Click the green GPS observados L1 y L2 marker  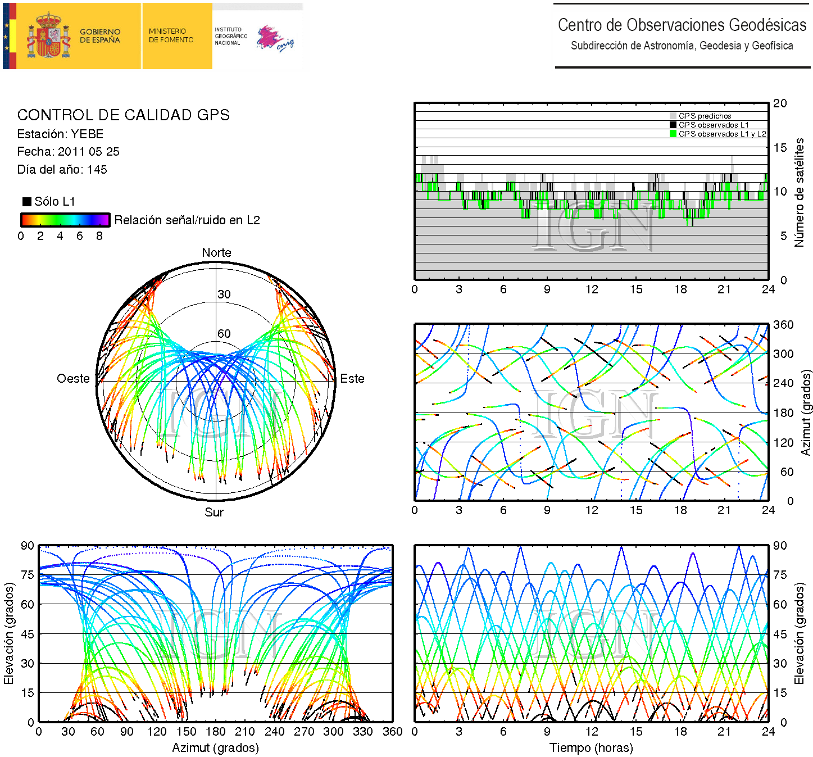673,134
